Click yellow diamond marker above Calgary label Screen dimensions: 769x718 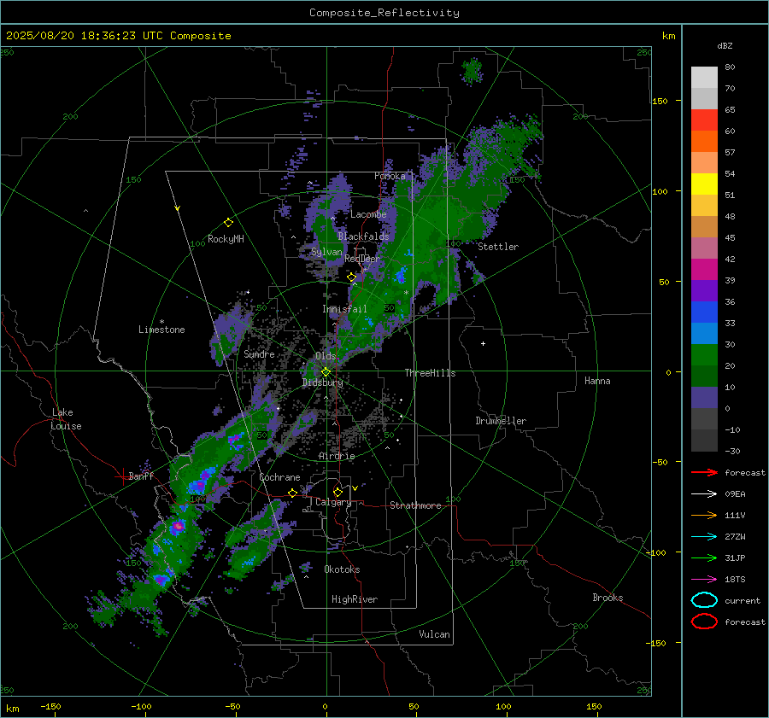click(338, 492)
